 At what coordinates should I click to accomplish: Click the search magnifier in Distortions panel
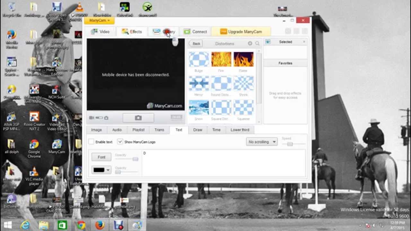[257, 43]
